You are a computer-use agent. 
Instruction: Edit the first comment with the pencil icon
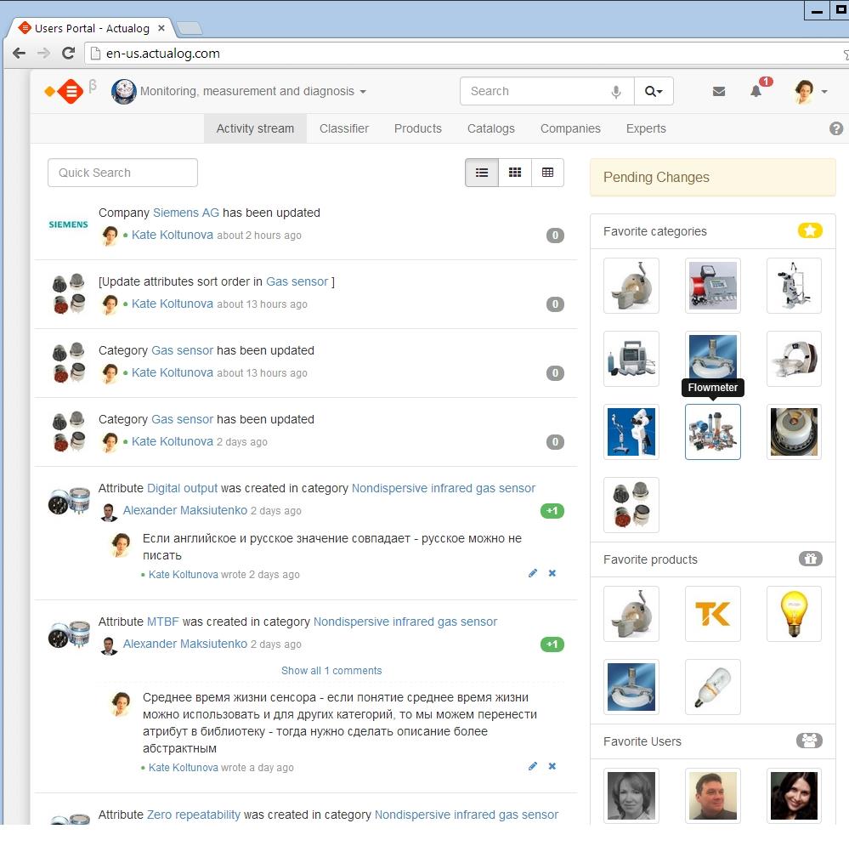(533, 573)
